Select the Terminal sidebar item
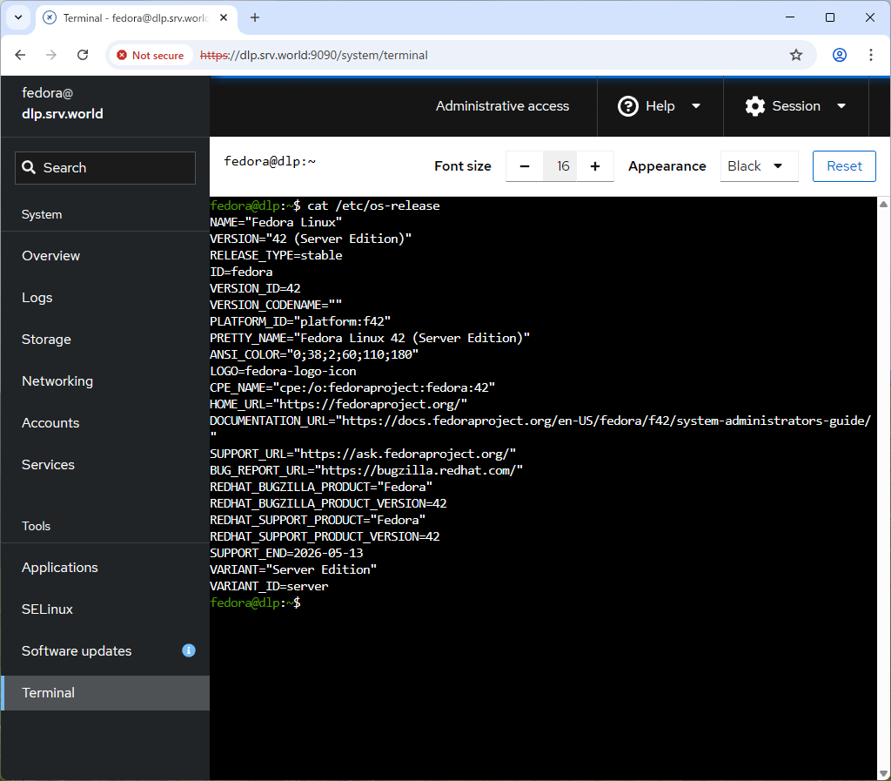This screenshot has height=781, width=891. [105, 693]
